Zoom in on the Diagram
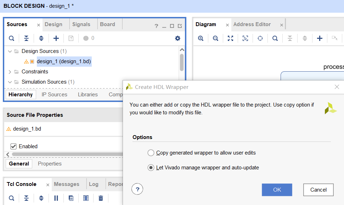The height and width of the screenshot is (205, 344). click(201, 38)
